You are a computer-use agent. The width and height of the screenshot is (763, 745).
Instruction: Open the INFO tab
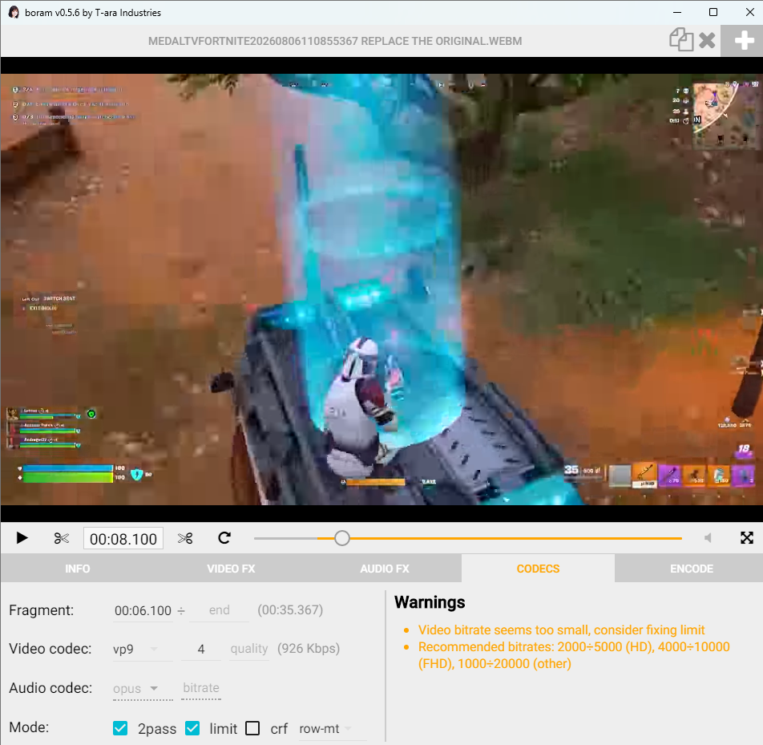tap(78, 569)
